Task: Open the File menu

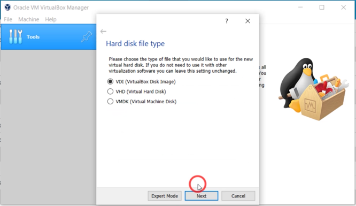Action: point(8,19)
